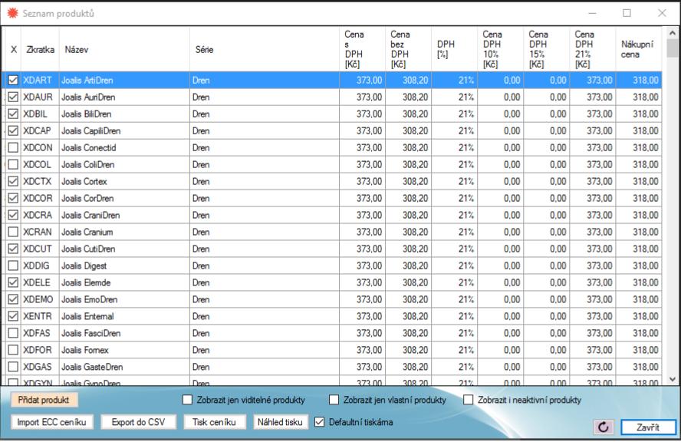Image resolution: width=681 pixels, height=442 pixels.
Task: Select the 'Joalis CutiDren' name cell
Action: point(124,249)
